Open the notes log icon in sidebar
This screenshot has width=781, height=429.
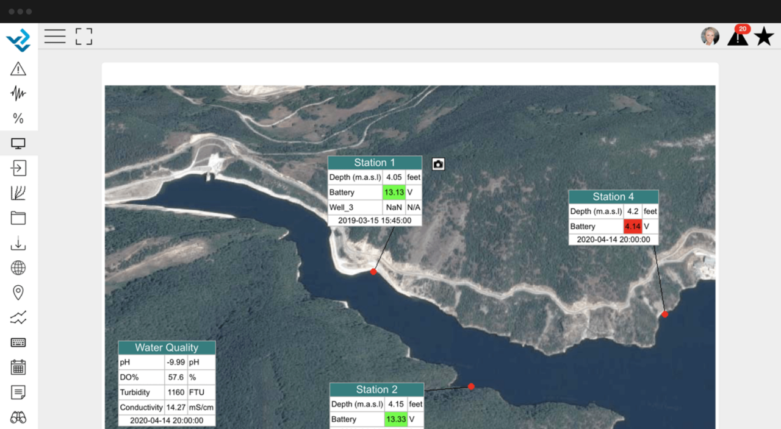(x=18, y=392)
